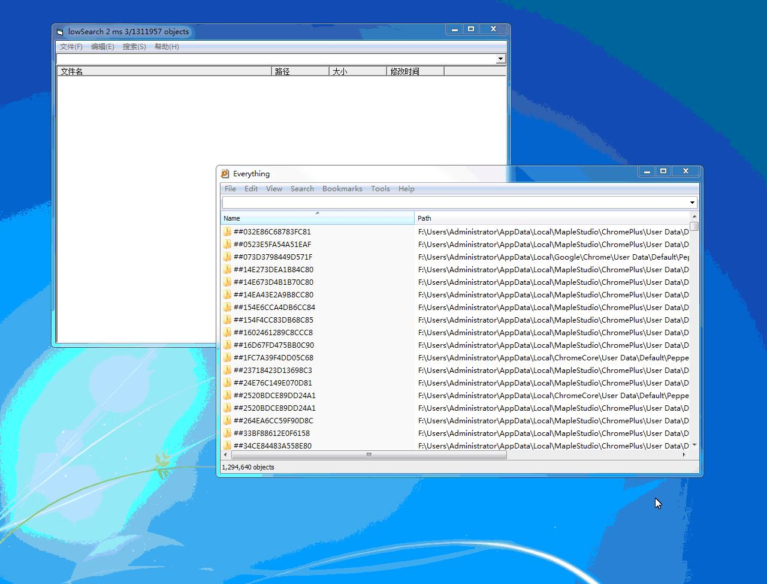Screen dimensions: 767x584
Task: Expand the lowSearch search box dropdown arrow
Action: coord(501,59)
